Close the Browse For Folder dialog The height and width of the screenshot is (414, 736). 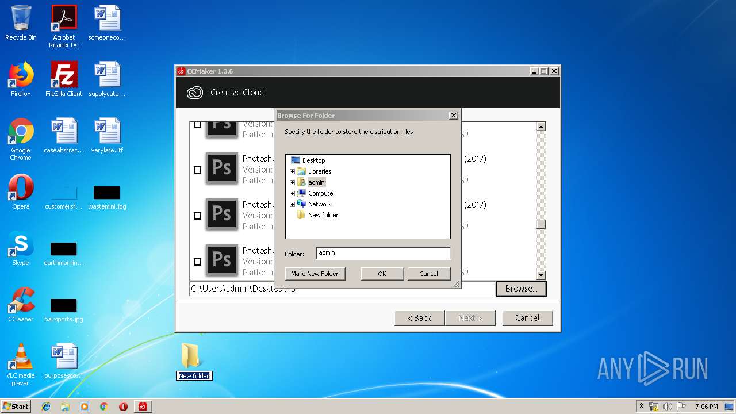453,116
